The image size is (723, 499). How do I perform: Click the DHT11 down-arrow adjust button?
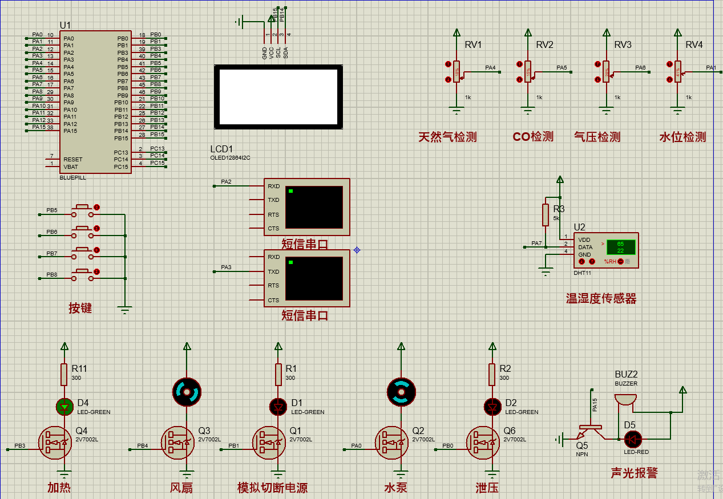pos(581,262)
